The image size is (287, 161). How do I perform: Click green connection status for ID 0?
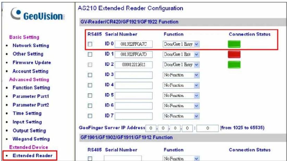(234, 44)
